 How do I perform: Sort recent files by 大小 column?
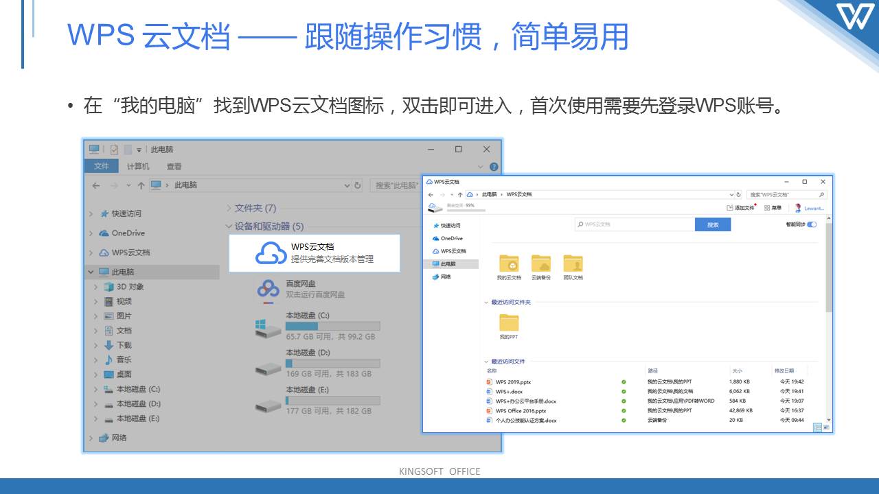coord(737,370)
